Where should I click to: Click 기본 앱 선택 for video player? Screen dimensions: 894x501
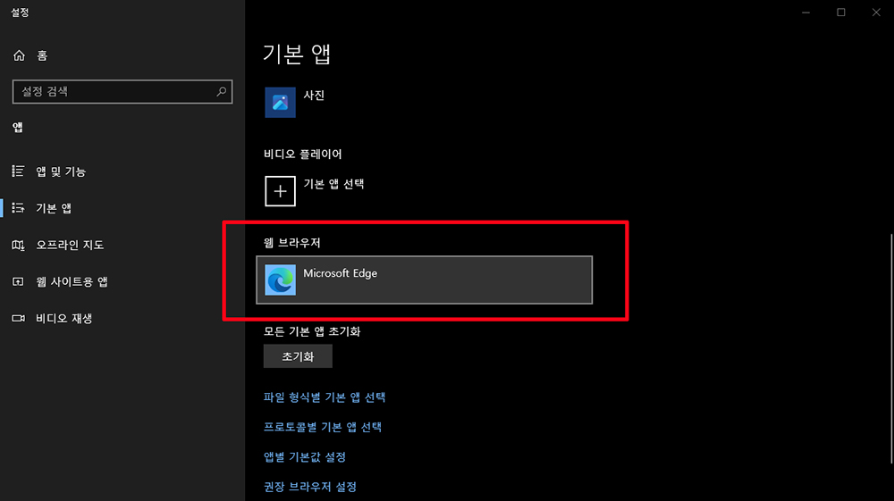pos(333,184)
